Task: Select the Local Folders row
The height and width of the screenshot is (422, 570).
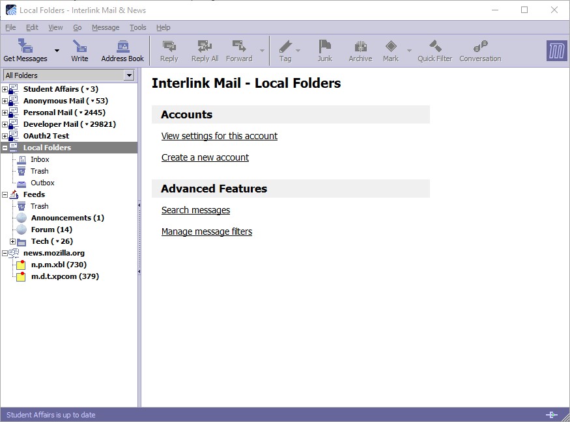Action: tap(69, 148)
